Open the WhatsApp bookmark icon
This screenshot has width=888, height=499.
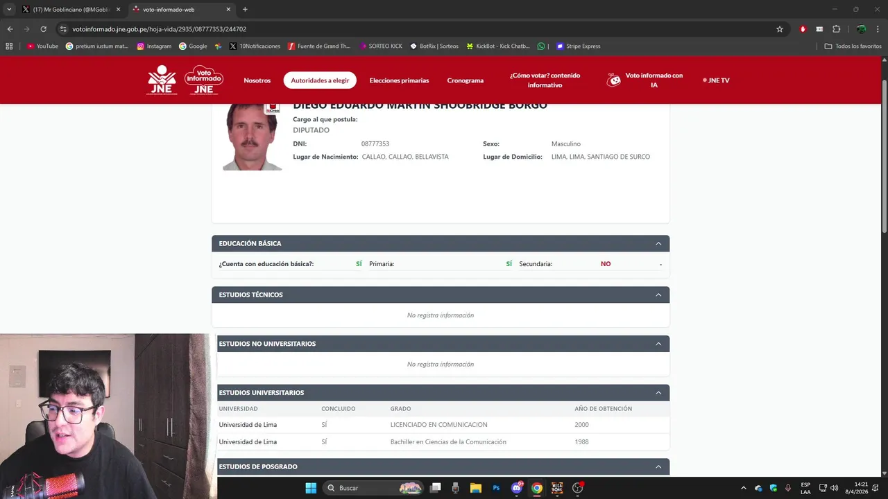(x=541, y=46)
